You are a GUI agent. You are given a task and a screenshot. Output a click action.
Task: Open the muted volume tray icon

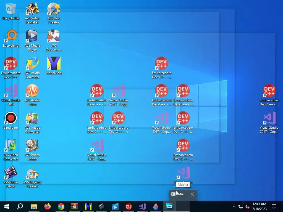(x=247, y=206)
